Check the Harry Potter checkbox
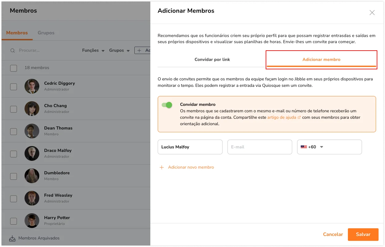 tap(13, 221)
